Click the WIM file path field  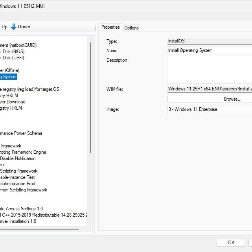click(x=210, y=89)
